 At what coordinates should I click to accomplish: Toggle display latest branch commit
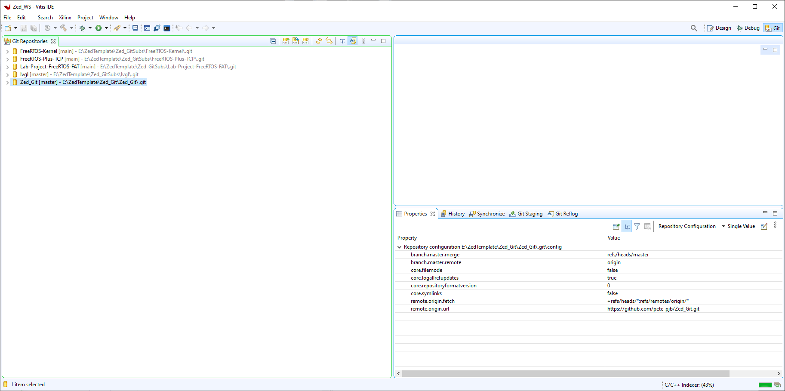coord(353,41)
